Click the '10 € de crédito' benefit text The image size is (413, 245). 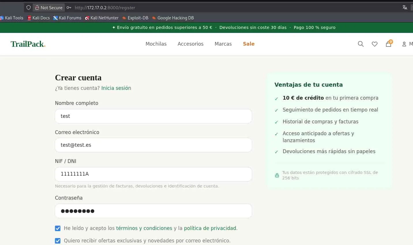[x=303, y=98]
